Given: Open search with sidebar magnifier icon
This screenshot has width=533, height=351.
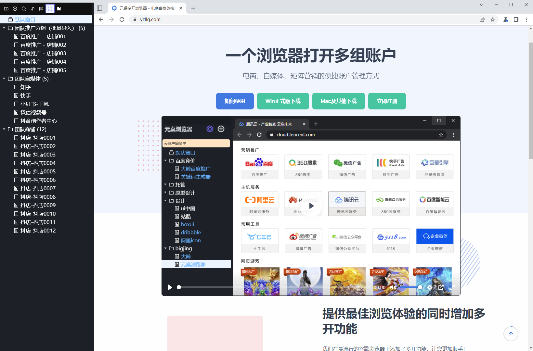Looking at the screenshot, I should pos(24,9).
